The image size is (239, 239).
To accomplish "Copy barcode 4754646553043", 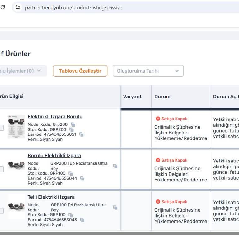I will point(82,220).
